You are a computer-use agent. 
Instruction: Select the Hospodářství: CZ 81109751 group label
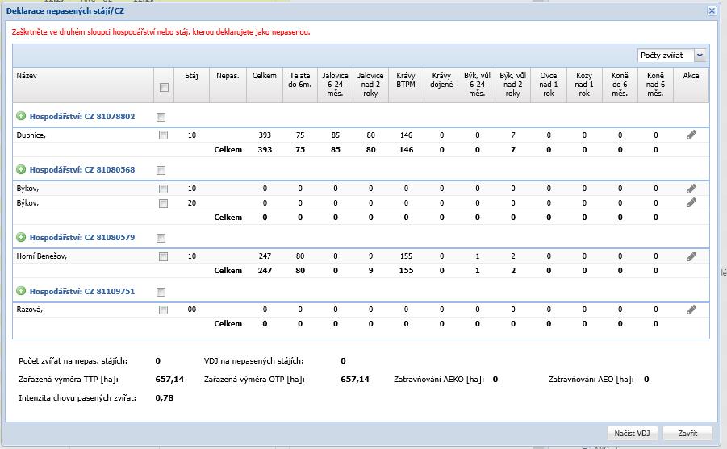tap(82, 291)
